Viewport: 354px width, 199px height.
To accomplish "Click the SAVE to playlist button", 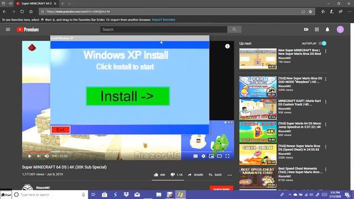I will (215, 175).
